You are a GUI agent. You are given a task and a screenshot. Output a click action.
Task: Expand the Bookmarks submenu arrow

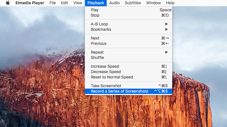pyautogui.click(x=167, y=29)
